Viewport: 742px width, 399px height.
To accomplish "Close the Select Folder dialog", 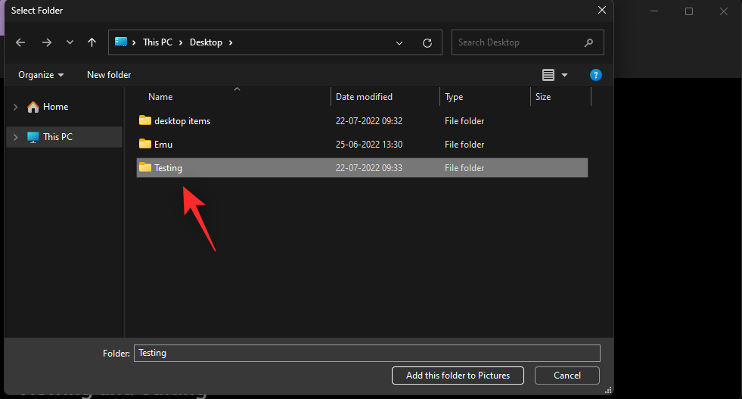I will click(602, 10).
